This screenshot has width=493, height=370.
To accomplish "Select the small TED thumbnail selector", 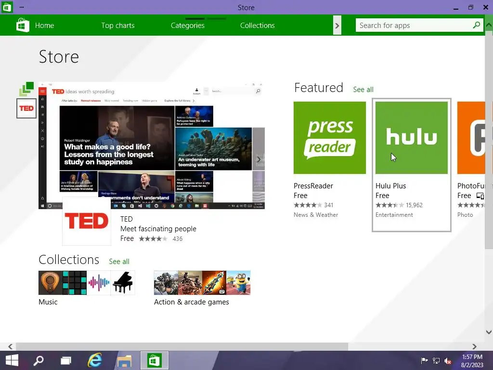I will coord(26,108).
